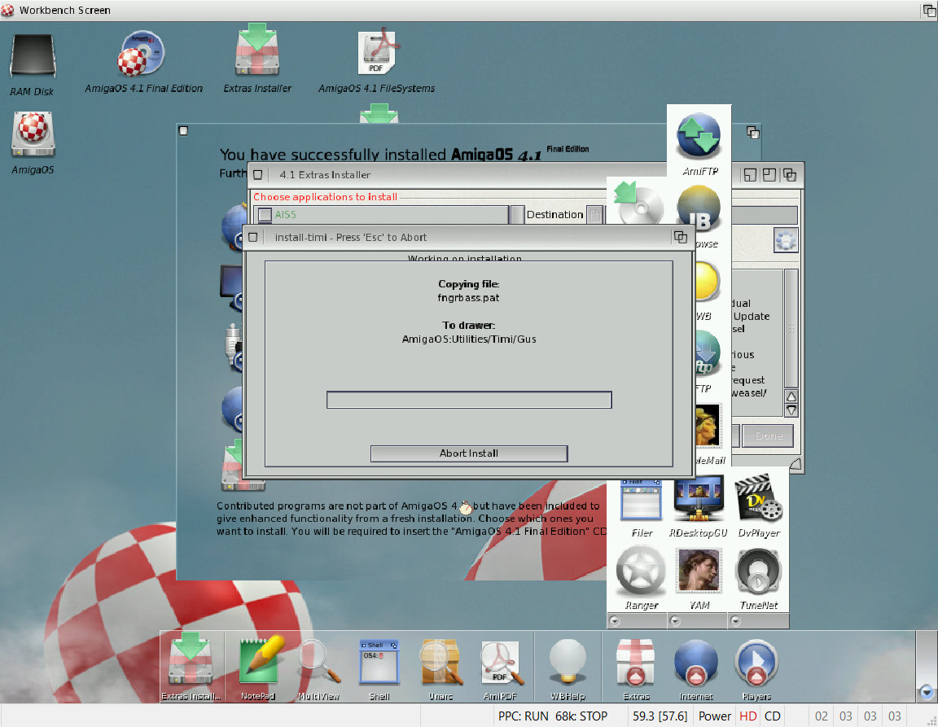Click the Destination file chooser icon

coord(594,215)
